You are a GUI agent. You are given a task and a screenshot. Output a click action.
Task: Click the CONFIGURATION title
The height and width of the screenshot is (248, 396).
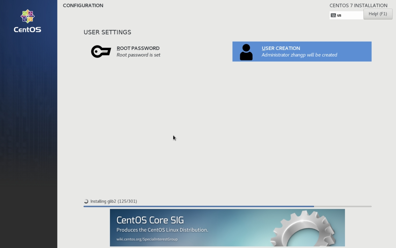pos(83,5)
